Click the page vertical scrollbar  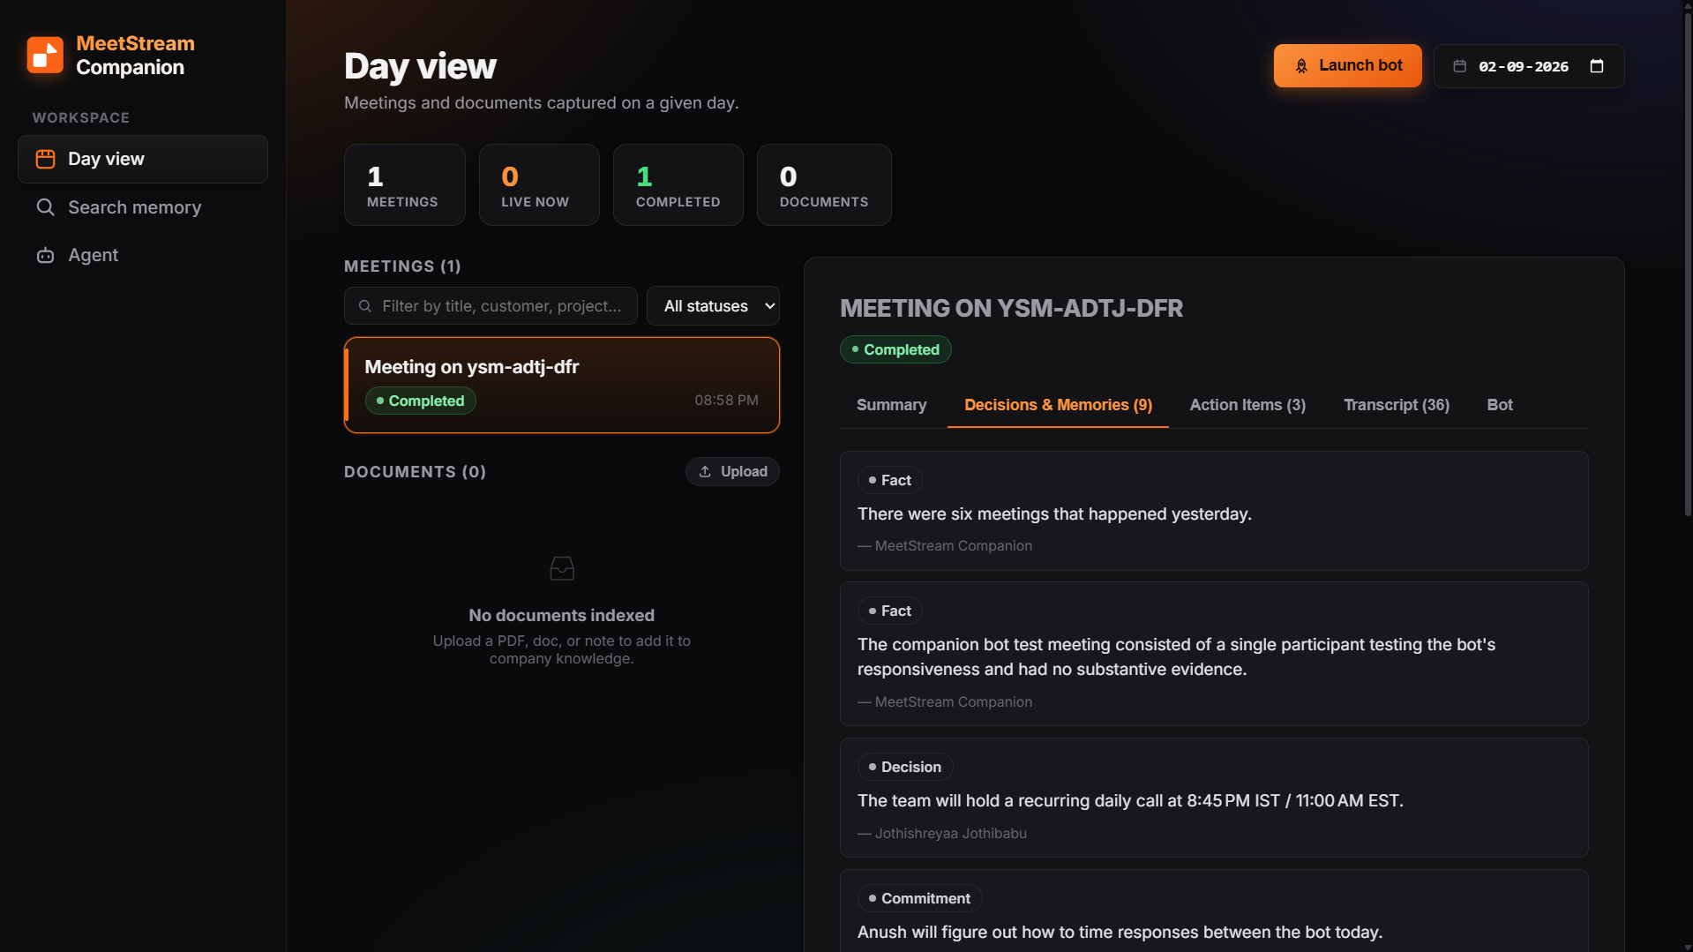pyautogui.click(x=1688, y=265)
